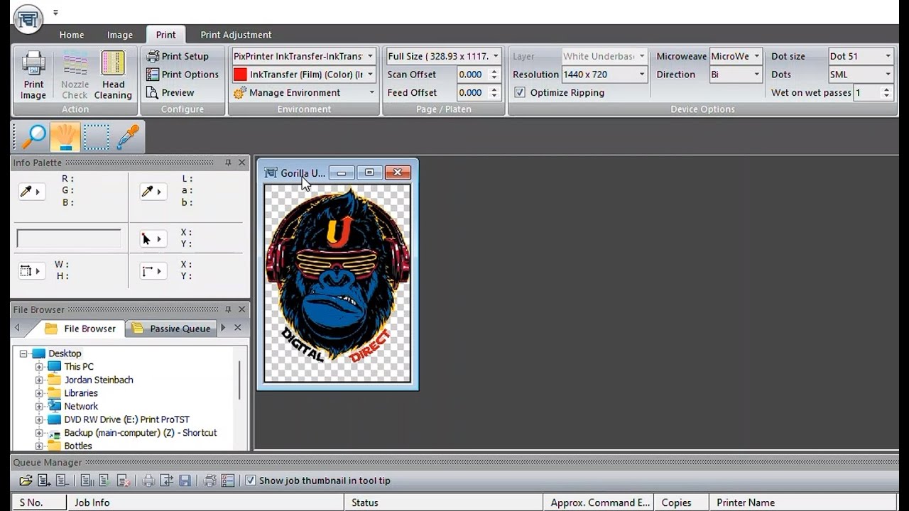Click the open folder icon in Queue Manager
Screen dimensions: 909x511
[26, 480]
